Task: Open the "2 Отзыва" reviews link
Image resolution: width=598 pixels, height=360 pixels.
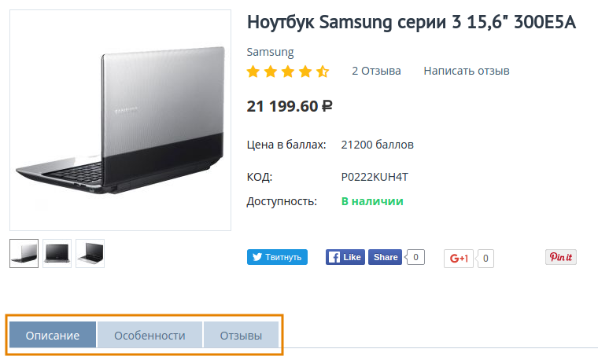Action: pyautogui.click(x=376, y=71)
